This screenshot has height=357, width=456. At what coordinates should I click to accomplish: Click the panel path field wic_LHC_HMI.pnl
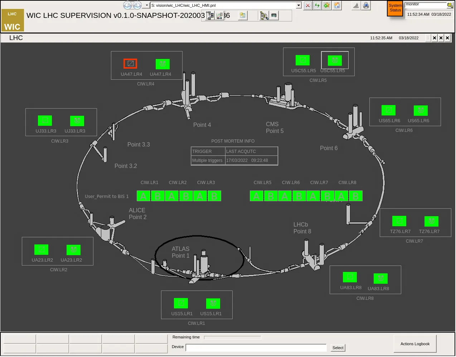click(223, 5)
